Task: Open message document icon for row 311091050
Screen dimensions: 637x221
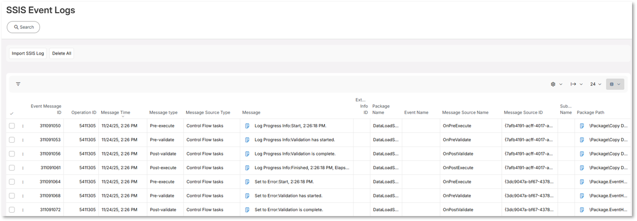Action: click(248, 126)
